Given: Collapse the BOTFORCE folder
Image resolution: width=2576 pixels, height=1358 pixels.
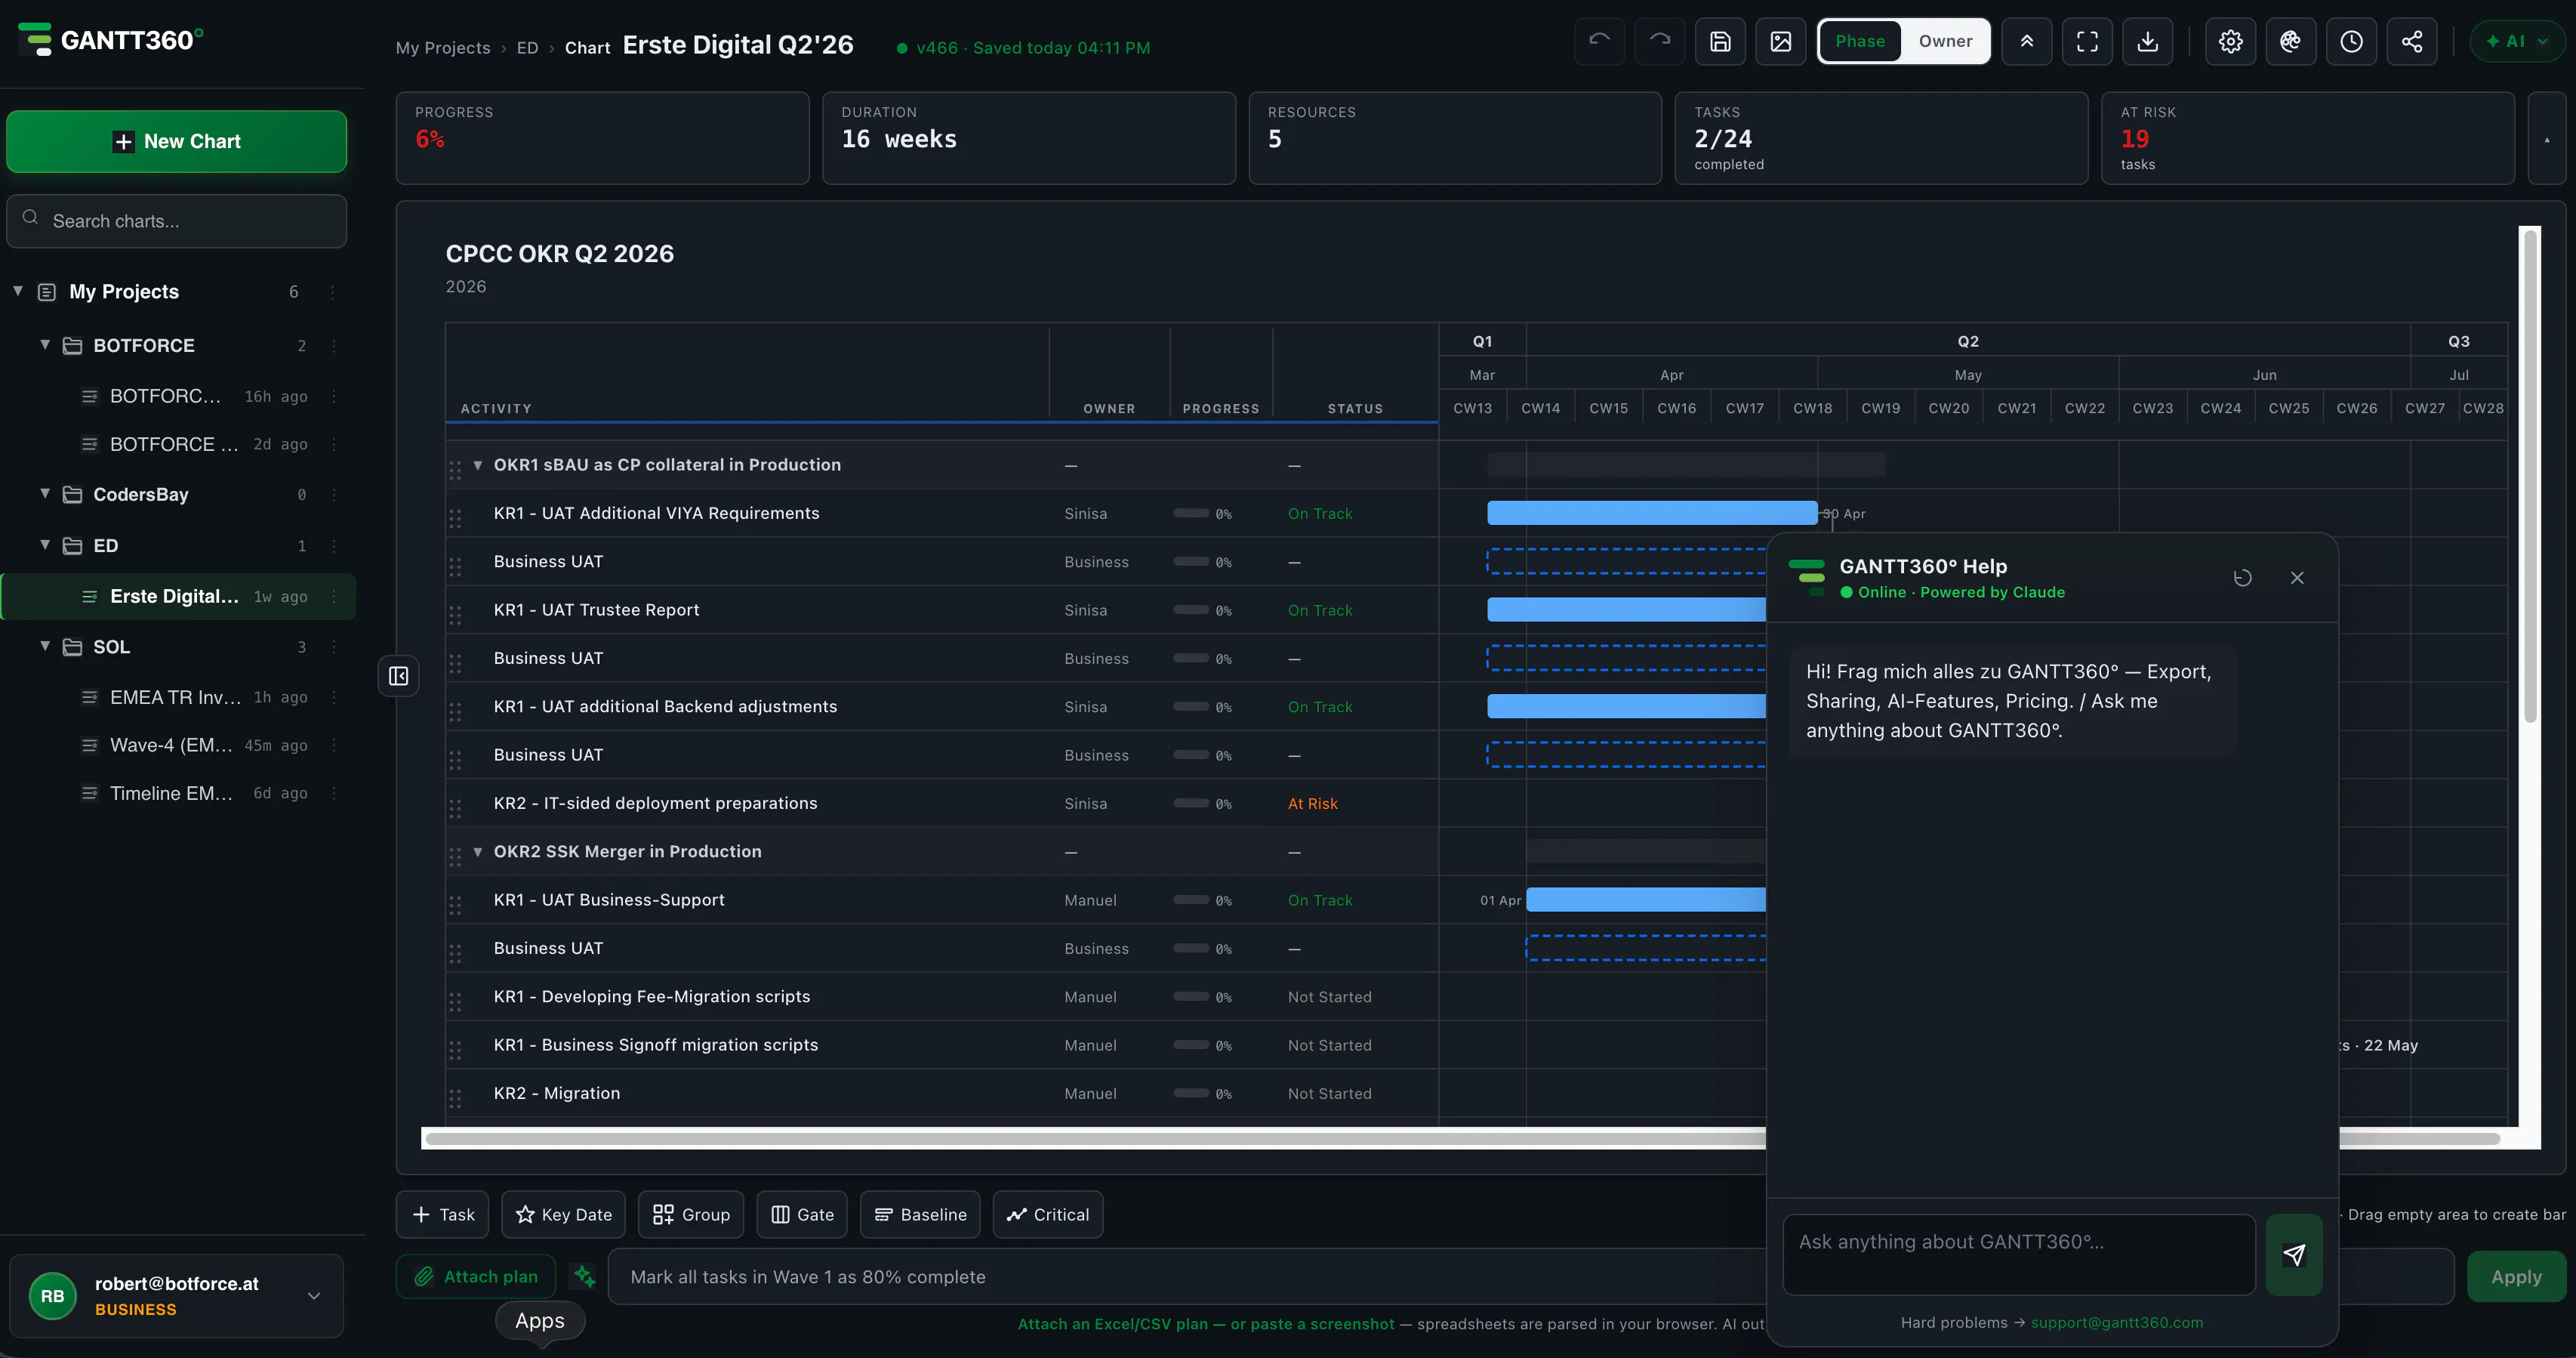Looking at the screenshot, I should pyautogui.click(x=45, y=344).
